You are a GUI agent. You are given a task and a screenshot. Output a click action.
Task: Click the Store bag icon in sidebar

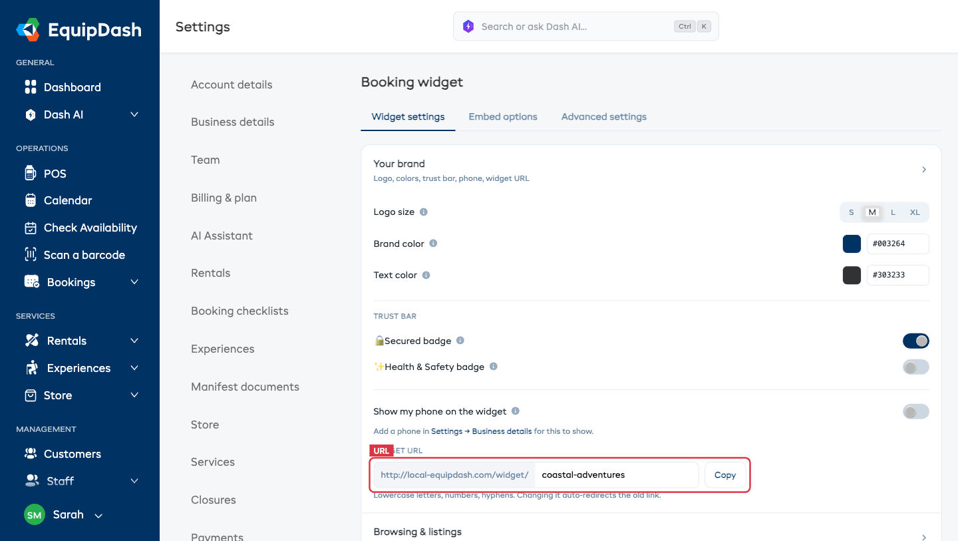point(31,395)
